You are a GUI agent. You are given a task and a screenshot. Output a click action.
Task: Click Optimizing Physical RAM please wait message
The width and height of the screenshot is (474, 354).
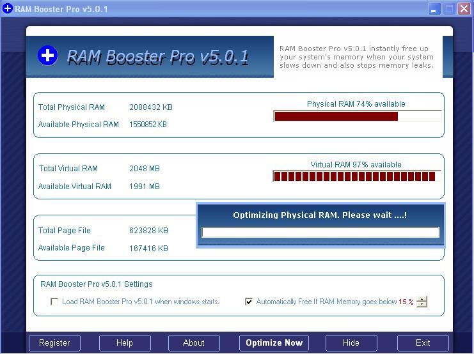pyautogui.click(x=320, y=215)
